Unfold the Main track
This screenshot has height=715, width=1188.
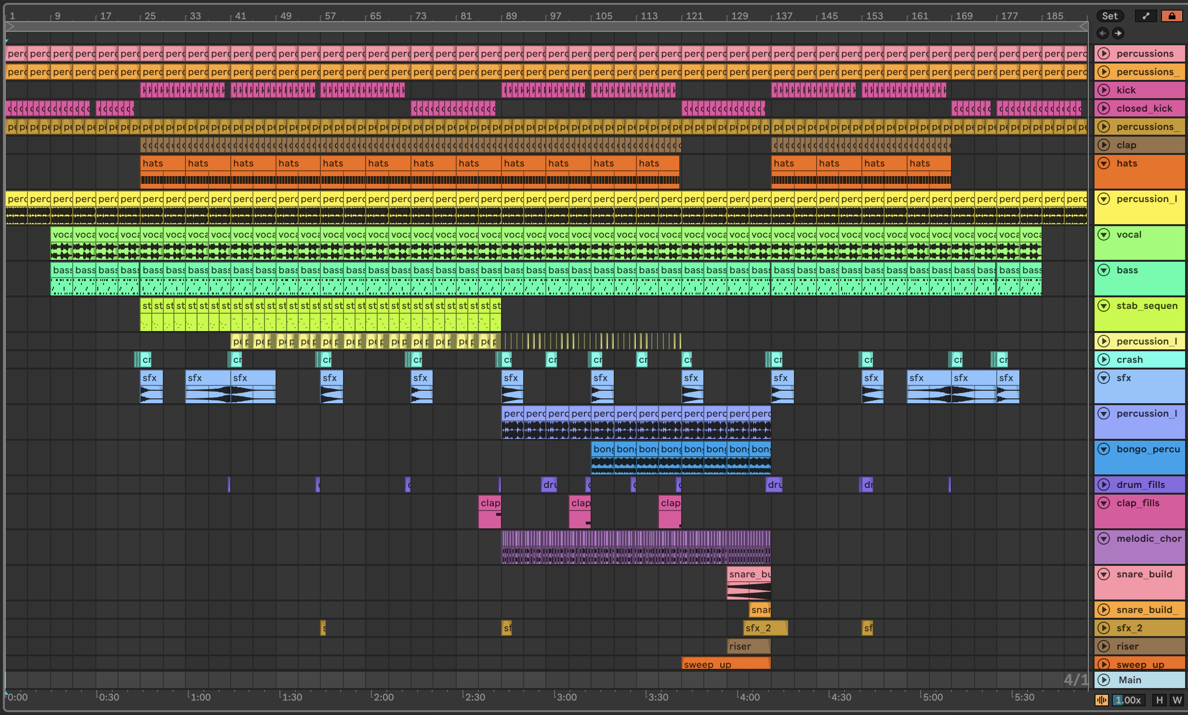coord(1104,680)
